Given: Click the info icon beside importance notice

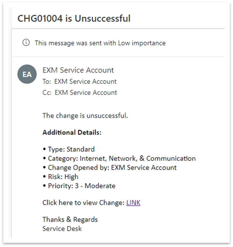Looking at the screenshot, I should click(26, 43).
